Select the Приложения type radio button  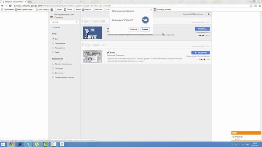pyautogui.click(x=53, y=43)
